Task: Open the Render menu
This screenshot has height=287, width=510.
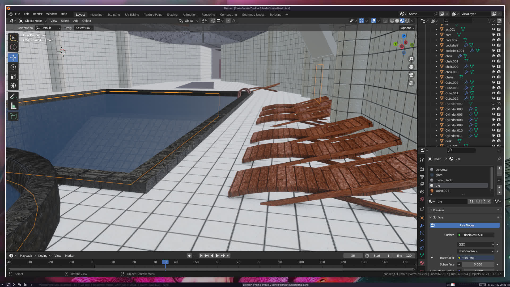Action: point(37,14)
